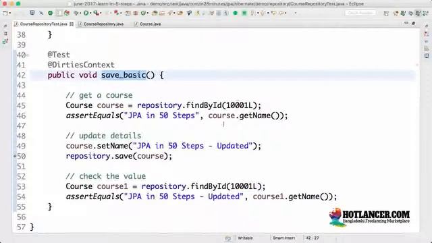
Task: Minimize the editor area
Action: [x=406, y=23]
